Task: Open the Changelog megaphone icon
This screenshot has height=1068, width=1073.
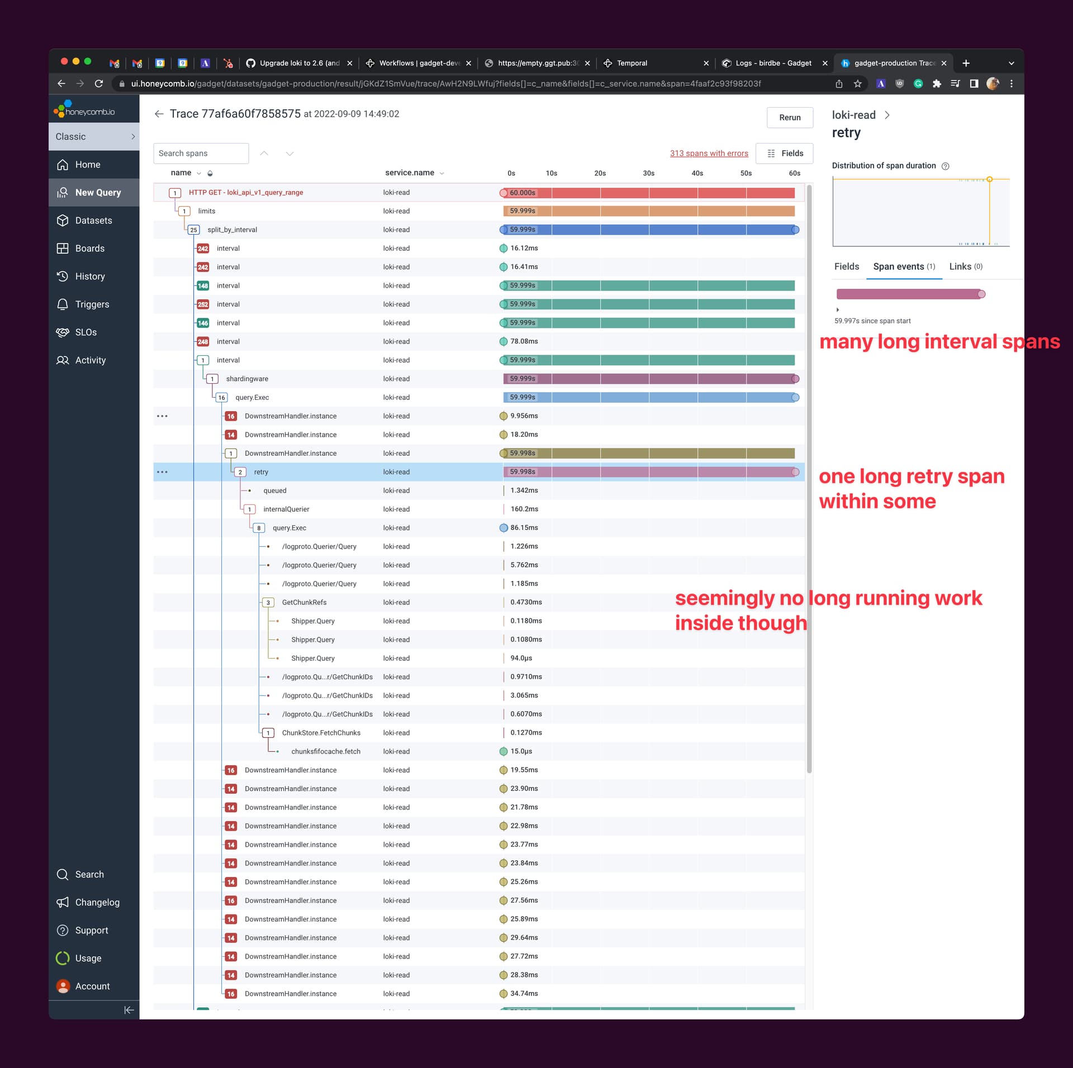Action: 63,902
